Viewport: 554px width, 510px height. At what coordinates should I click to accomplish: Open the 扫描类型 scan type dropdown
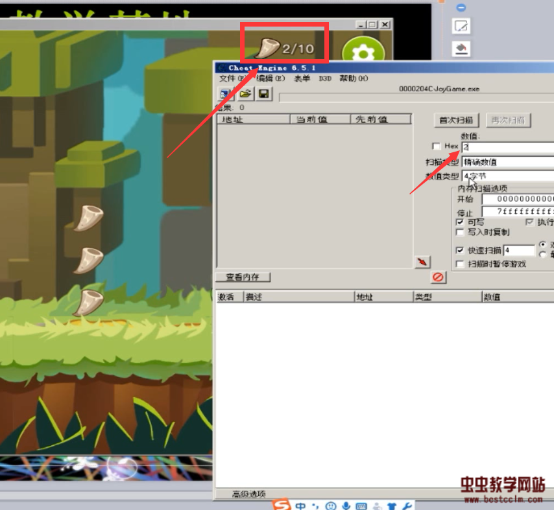click(x=508, y=162)
